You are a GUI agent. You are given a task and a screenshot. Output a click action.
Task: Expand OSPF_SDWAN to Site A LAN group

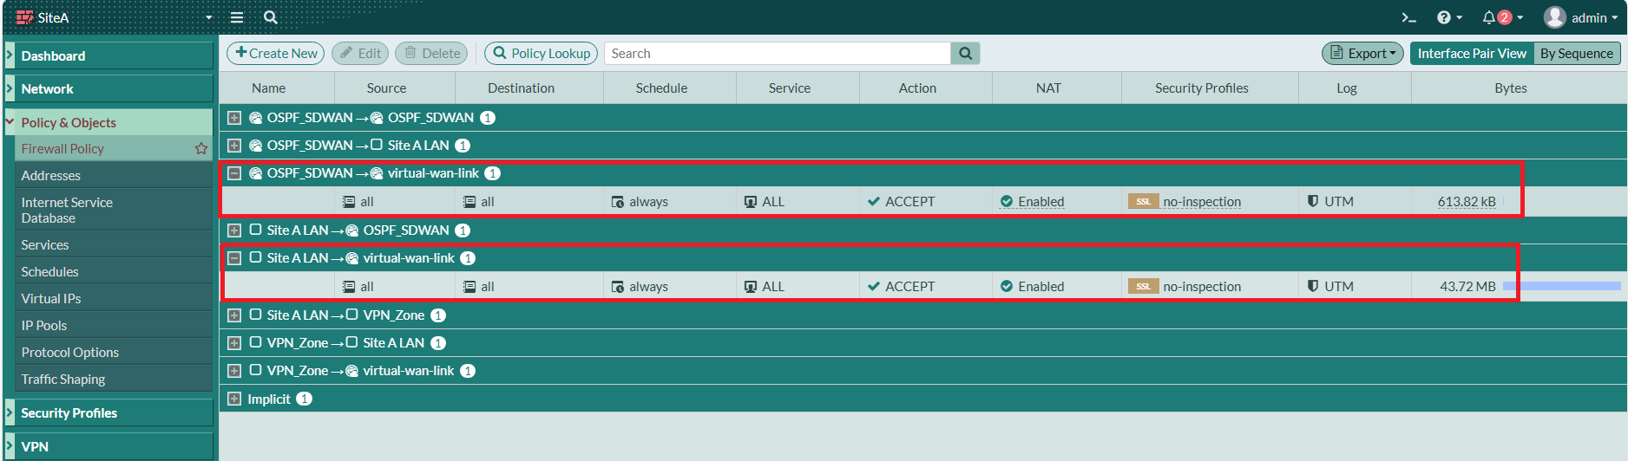point(234,146)
